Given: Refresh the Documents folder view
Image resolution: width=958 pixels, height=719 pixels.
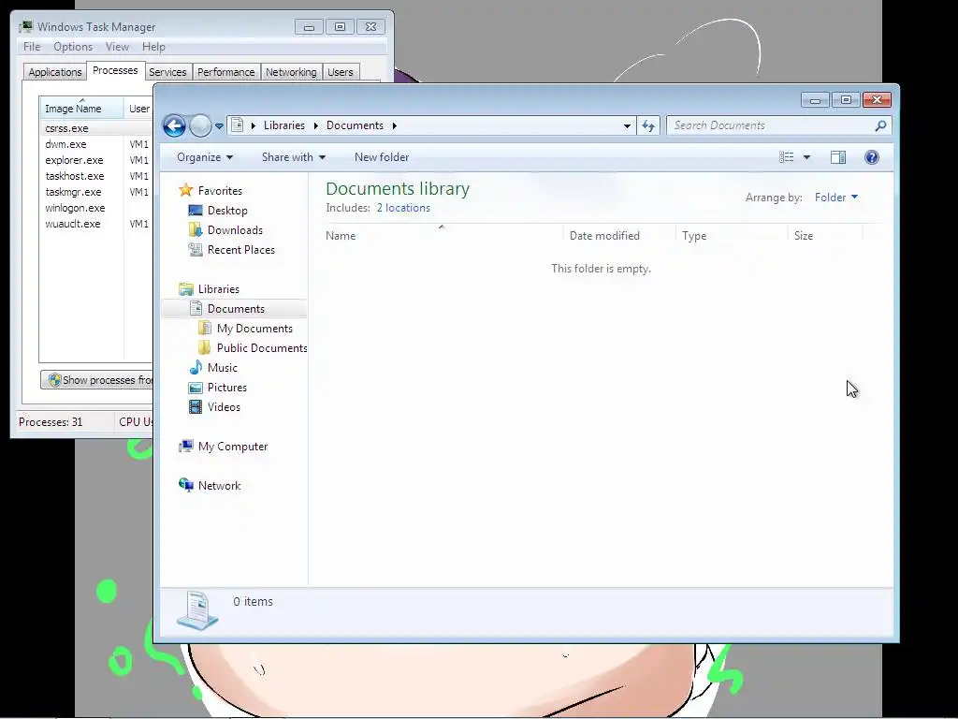Looking at the screenshot, I should pyautogui.click(x=648, y=126).
